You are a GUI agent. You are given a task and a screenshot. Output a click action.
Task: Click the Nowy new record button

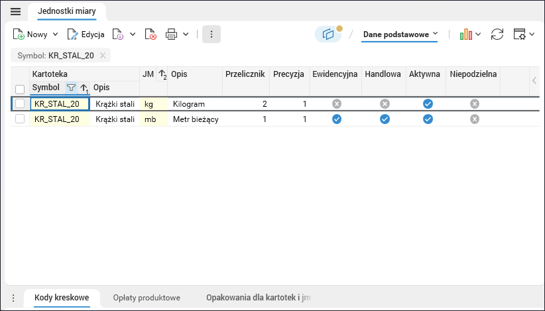[30, 34]
